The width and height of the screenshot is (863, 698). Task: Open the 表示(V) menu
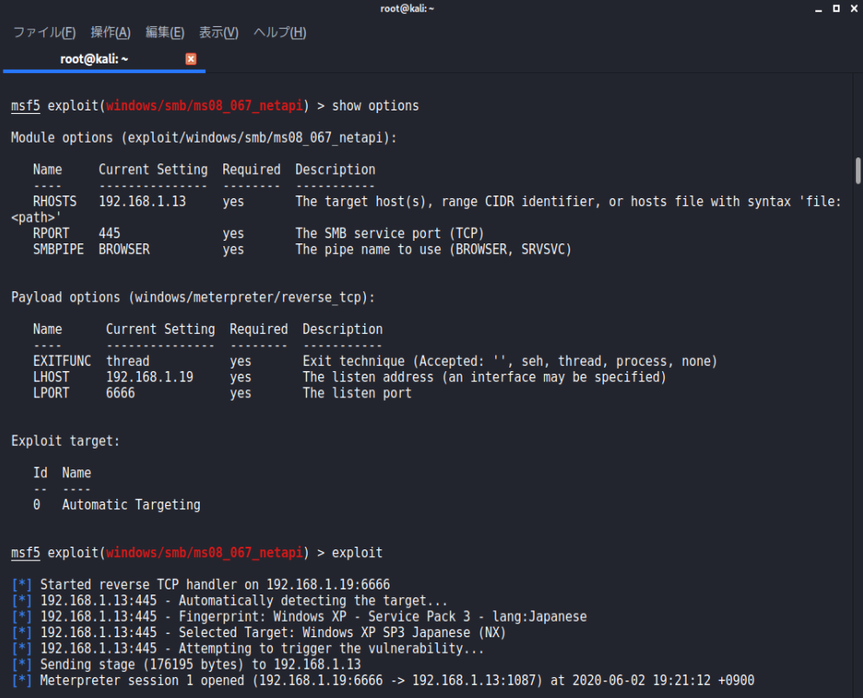coord(218,32)
